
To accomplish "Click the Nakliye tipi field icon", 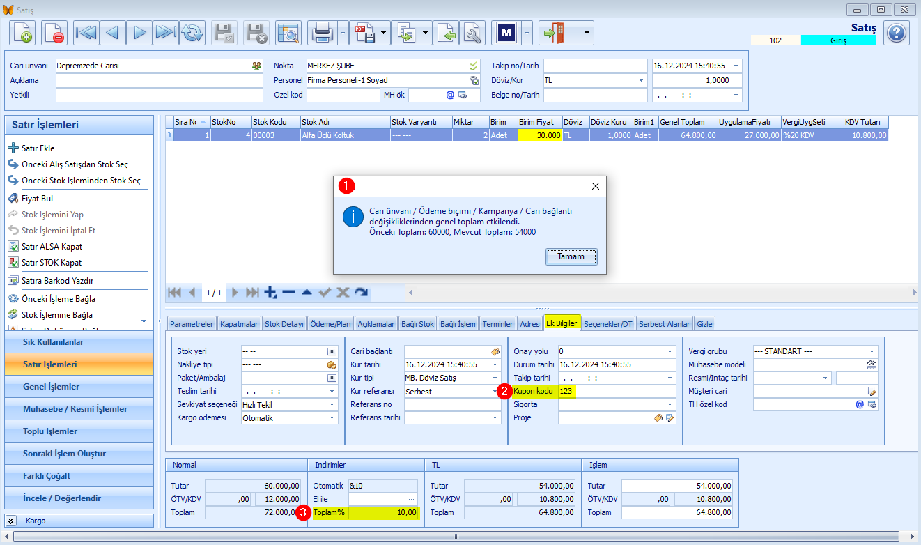I will [x=332, y=364].
